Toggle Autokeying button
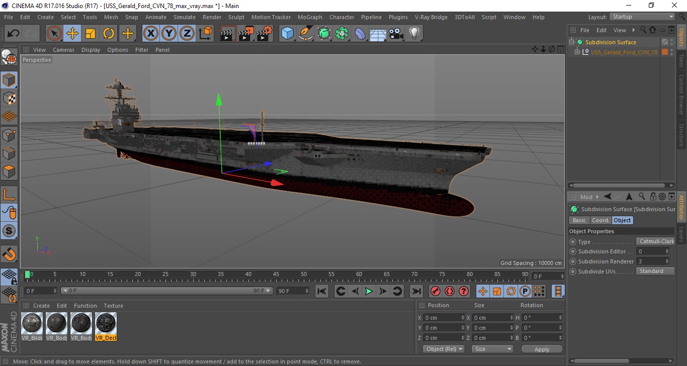This screenshot has width=687, height=366. click(x=450, y=291)
